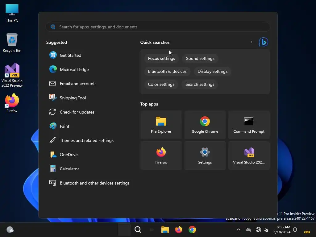Select the Recycle Bin desktop icon

click(12, 43)
